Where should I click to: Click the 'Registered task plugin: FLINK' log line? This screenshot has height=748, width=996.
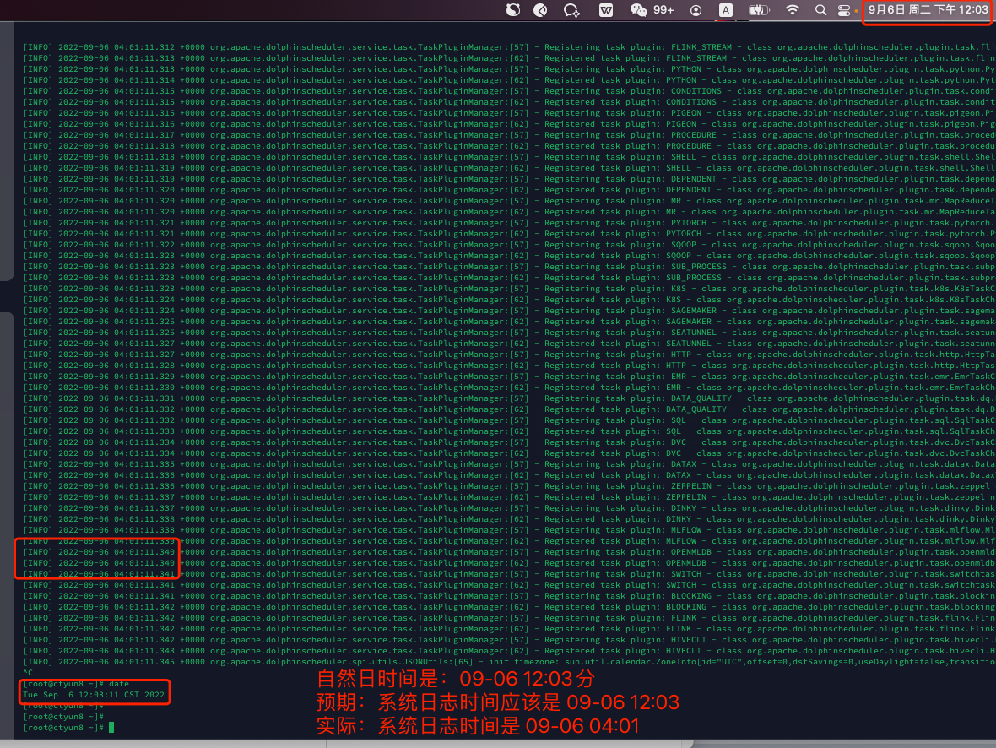coord(510,628)
